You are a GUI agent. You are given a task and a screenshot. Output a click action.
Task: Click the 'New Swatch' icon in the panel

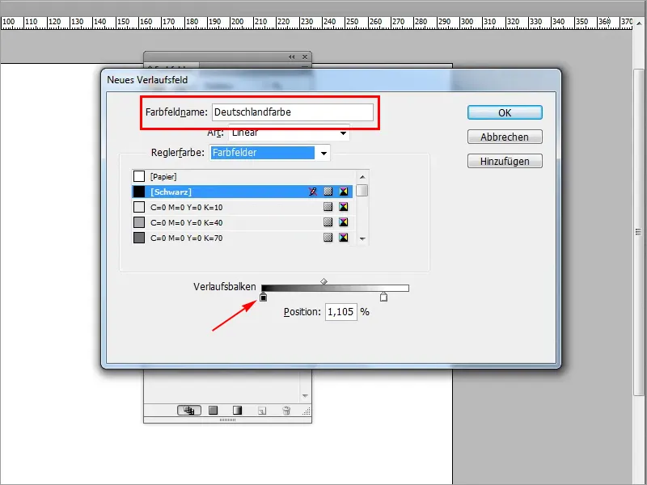tap(261, 410)
